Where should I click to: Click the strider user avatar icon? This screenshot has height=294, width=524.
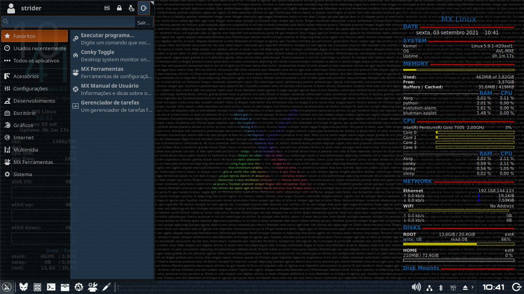tap(11, 8)
